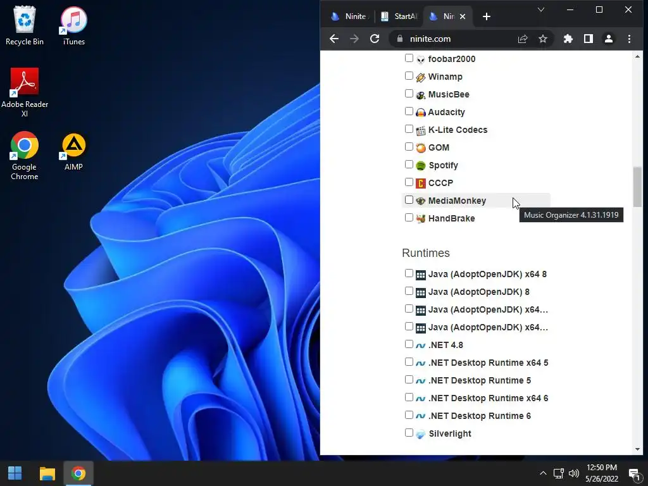This screenshot has width=648, height=486.
Task: Click the CCCP app icon
Action: (x=420, y=183)
